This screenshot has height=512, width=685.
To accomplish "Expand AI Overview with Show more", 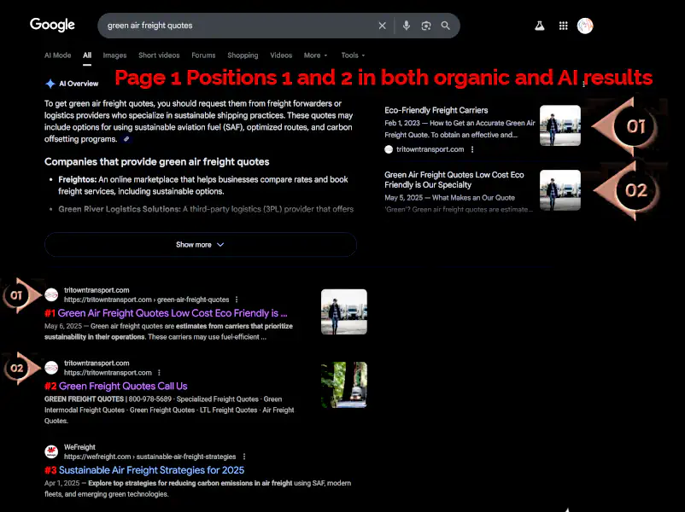I will [200, 245].
